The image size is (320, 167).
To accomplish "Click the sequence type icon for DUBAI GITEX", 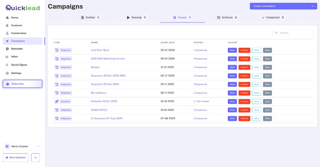I will (x=57, y=110).
